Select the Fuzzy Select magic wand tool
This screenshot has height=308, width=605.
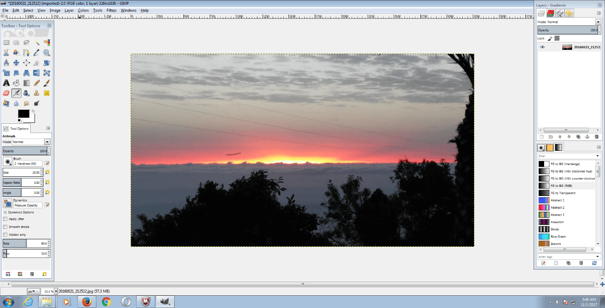tap(37, 42)
